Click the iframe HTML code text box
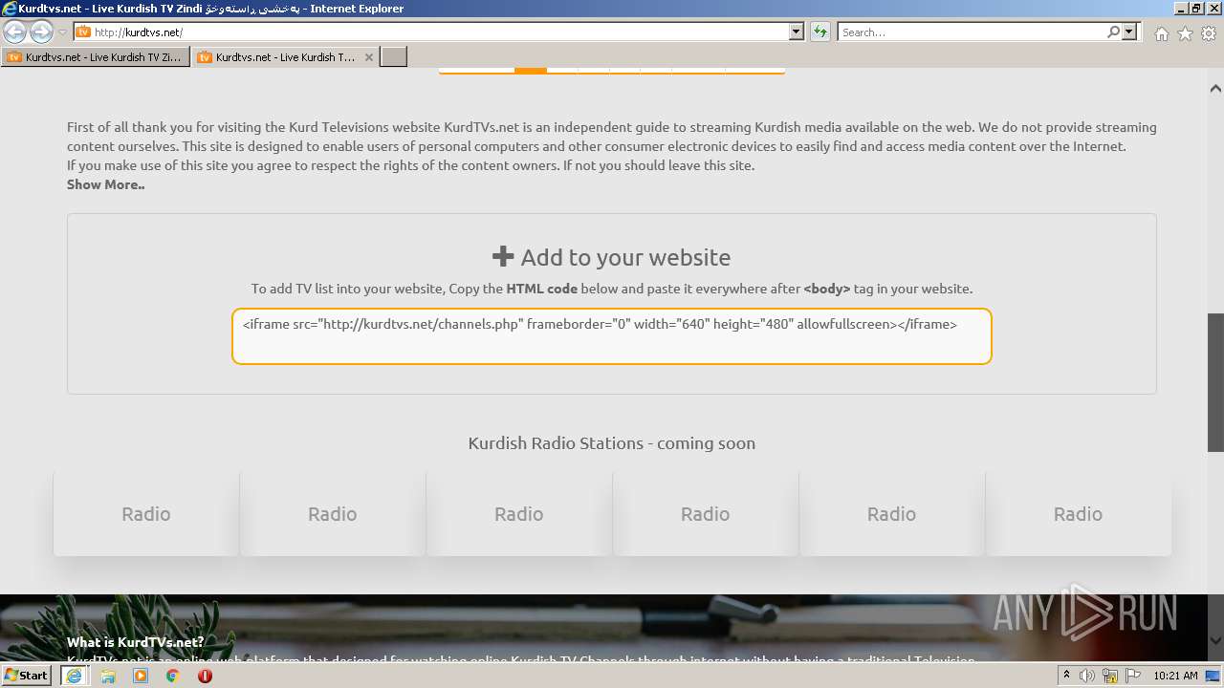The height and width of the screenshot is (688, 1224). click(x=611, y=335)
